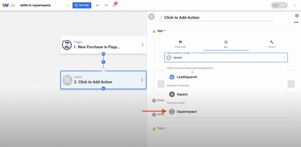Switch to the Popular apps tab
This screenshot has width=301, height=147.
[x=180, y=44]
